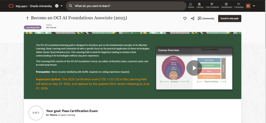Click the search magnifier icon
The height and width of the screenshot is (123, 266).
point(71,6)
